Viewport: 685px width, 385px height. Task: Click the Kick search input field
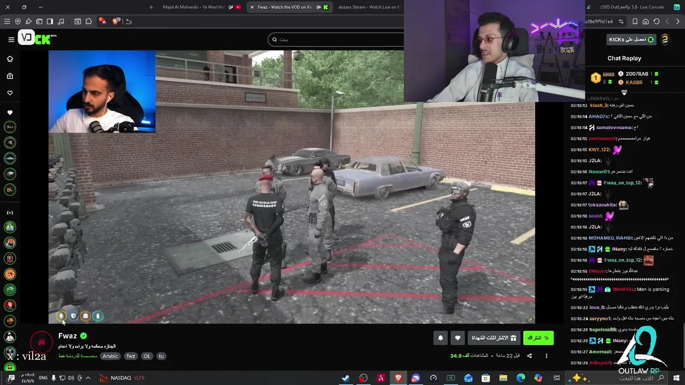tap(336, 39)
